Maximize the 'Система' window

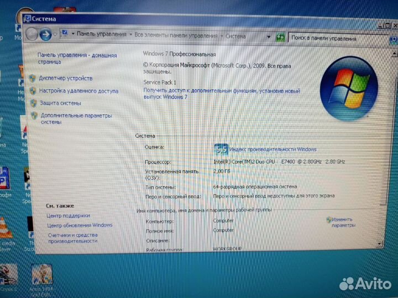(388, 25)
